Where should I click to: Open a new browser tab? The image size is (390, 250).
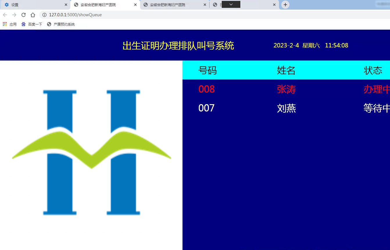[x=285, y=5]
